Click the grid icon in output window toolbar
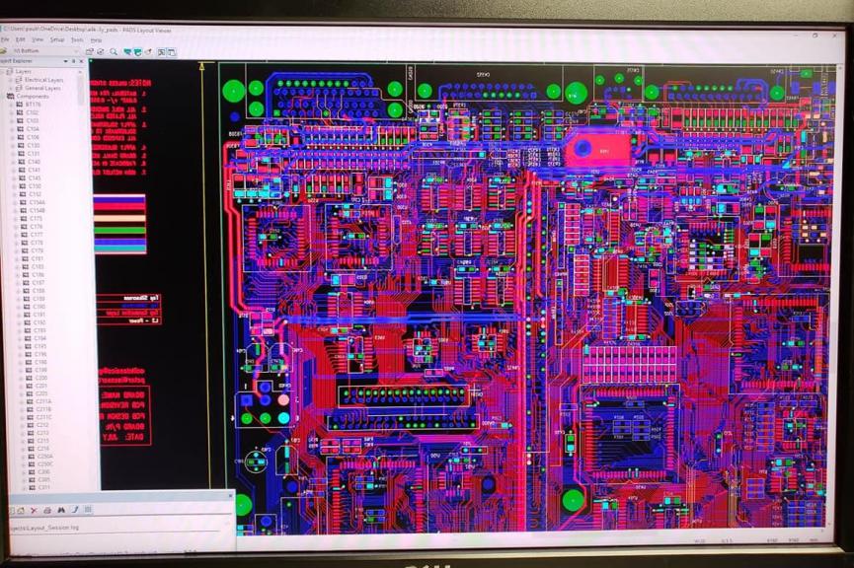 pyautogui.click(x=87, y=510)
